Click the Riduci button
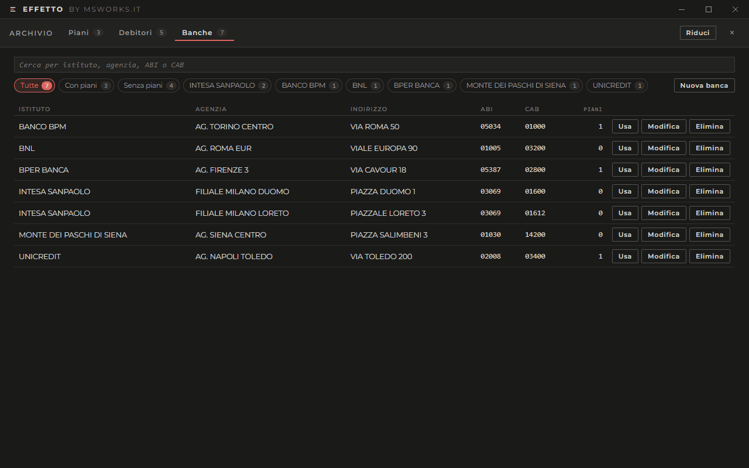 (698, 33)
